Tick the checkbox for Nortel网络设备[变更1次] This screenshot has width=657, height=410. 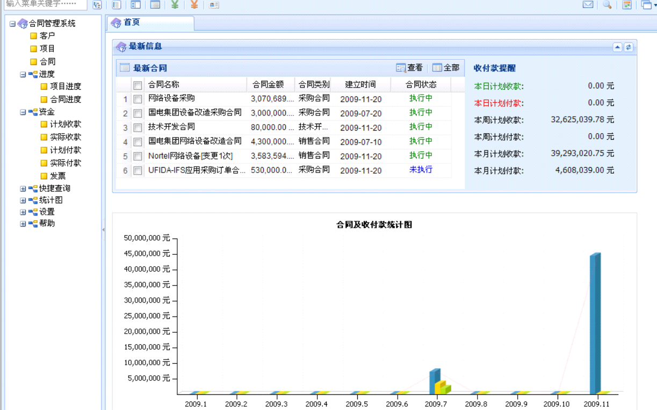click(x=138, y=156)
